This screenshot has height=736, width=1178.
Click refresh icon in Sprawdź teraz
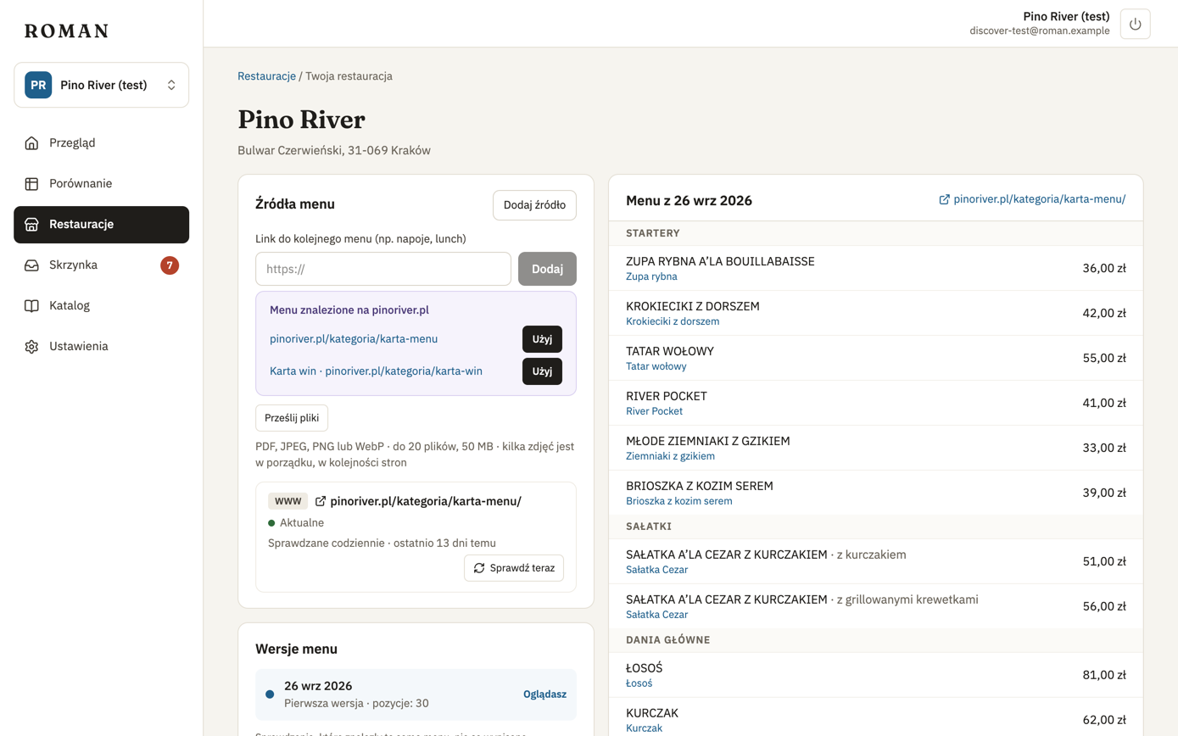pyautogui.click(x=479, y=568)
